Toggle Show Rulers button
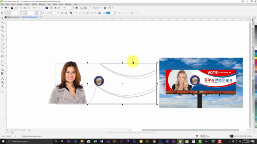 click(82, 8)
